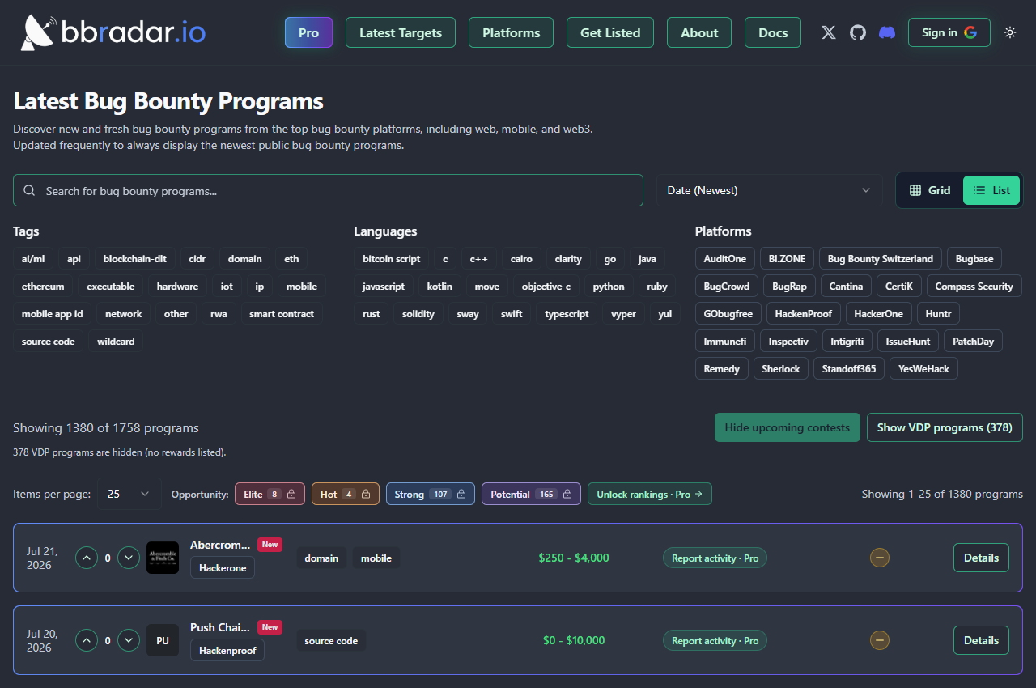
Task: Filter by source code tag in Tags
Action: point(48,342)
